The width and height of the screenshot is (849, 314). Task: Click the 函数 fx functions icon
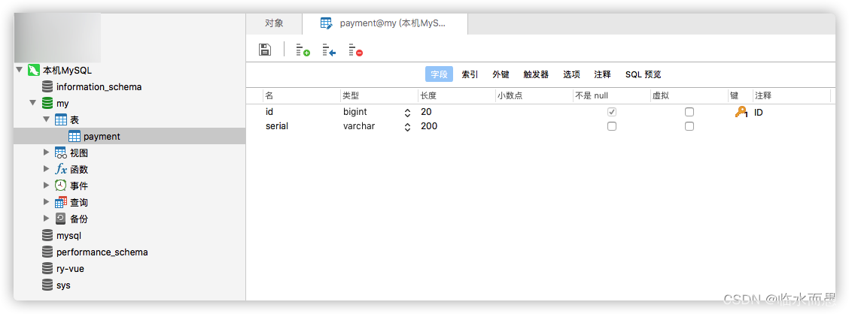pos(61,169)
